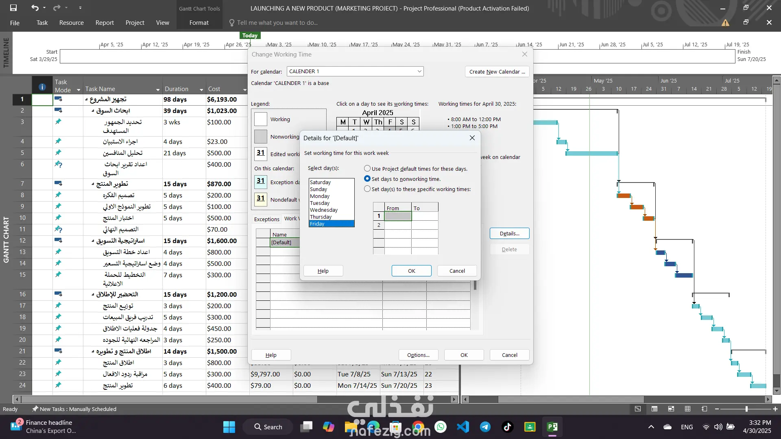Click the Create New Calendar button
The image size is (781, 439).
[497, 72]
